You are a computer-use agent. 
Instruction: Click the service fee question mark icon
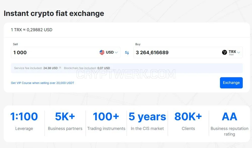click(60, 68)
